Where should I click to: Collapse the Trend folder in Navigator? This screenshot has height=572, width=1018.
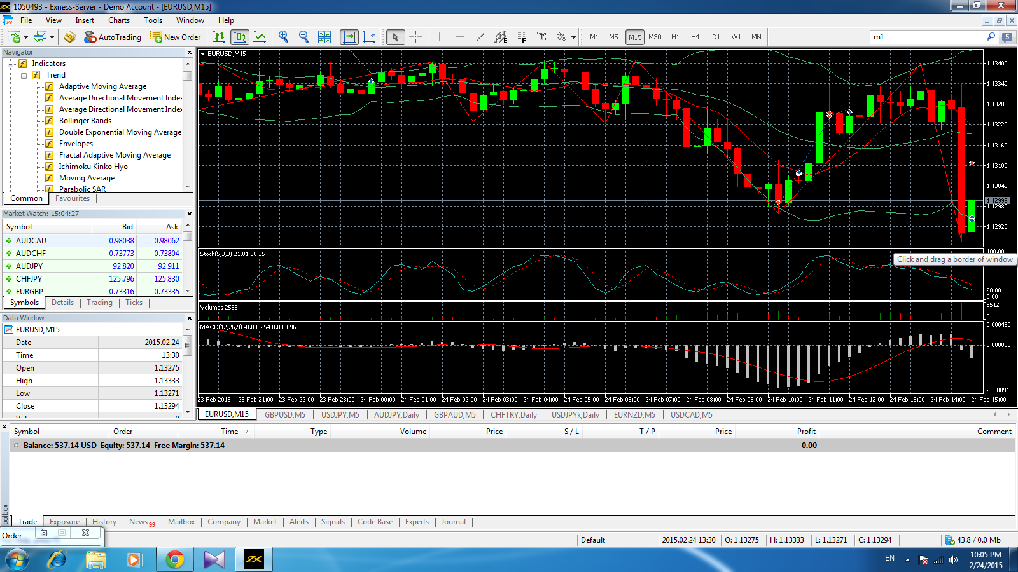coord(24,75)
